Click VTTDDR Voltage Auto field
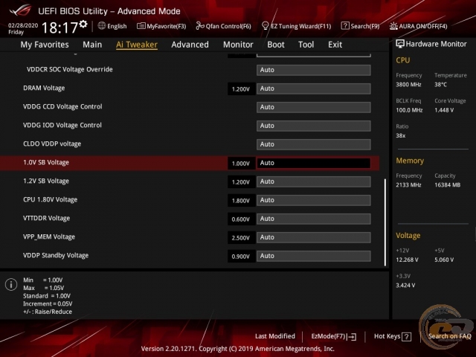 [314, 219]
